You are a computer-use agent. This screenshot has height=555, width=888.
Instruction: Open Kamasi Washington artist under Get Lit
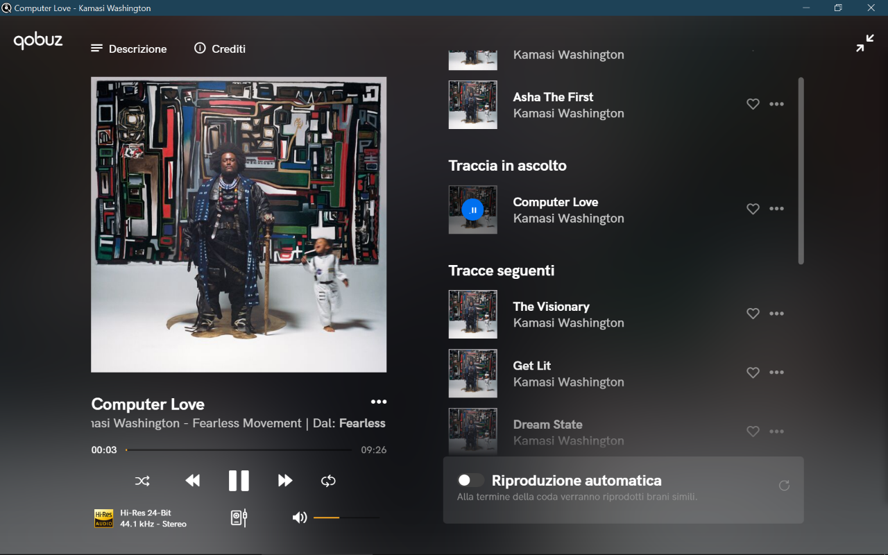point(569,382)
